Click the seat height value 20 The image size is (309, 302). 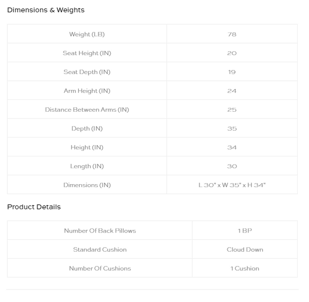point(232,53)
